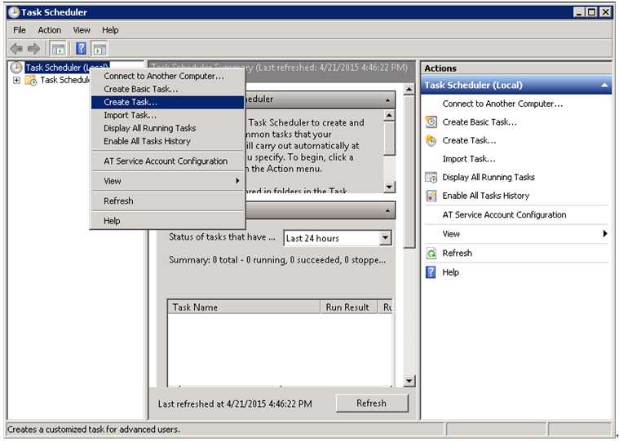619x441 pixels.
Task: Click the Run Result column header
Action: click(348, 306)
